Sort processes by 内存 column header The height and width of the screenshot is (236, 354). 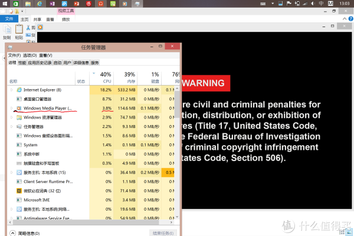coord(126,78)
